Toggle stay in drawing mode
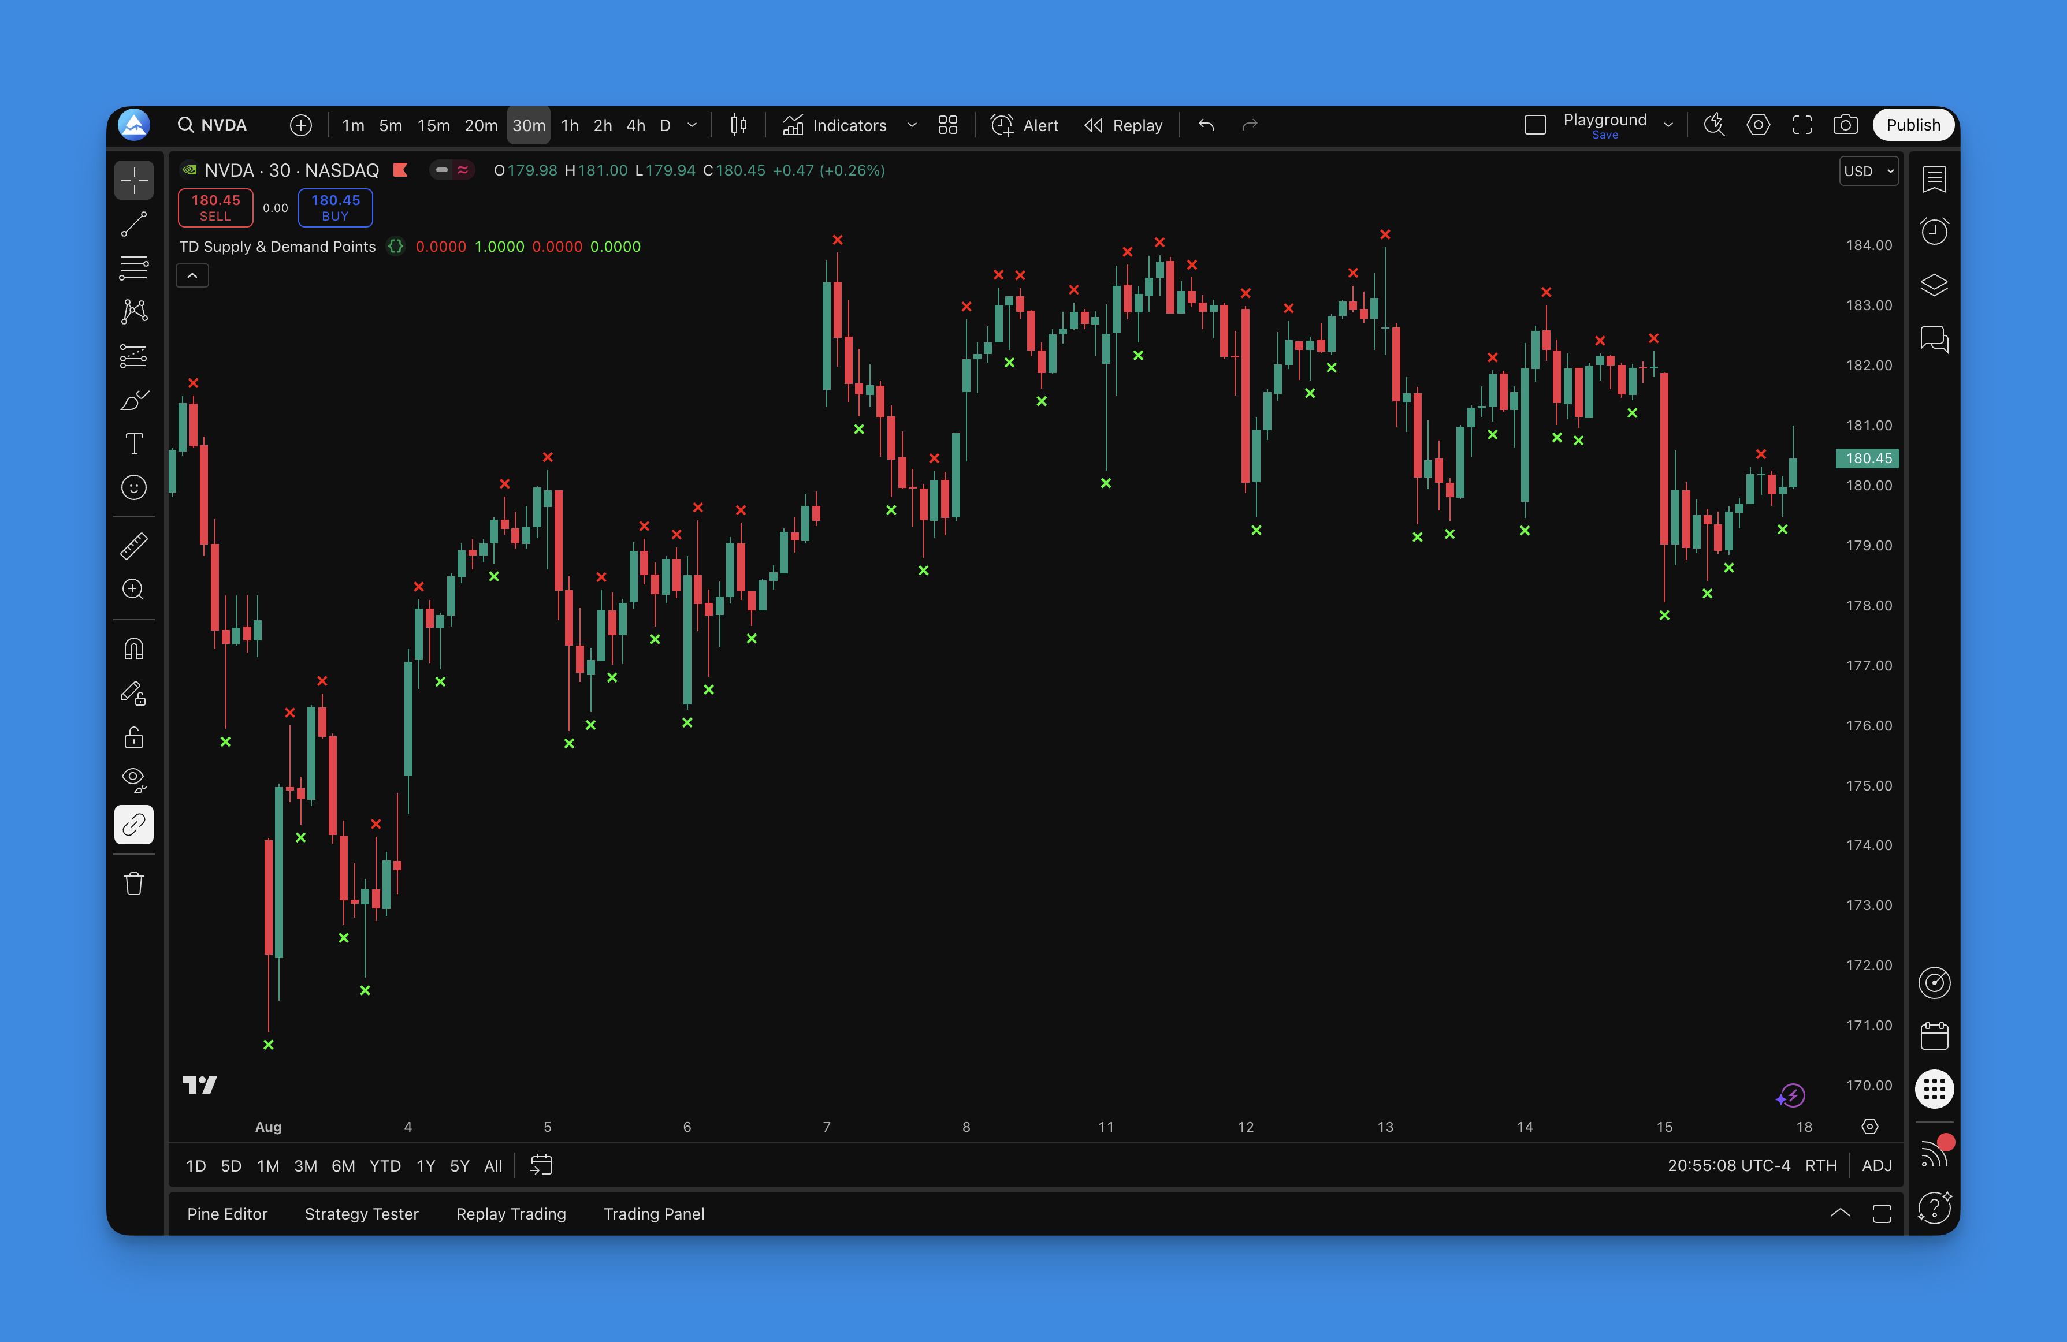The height and width of the screenshot is (1342, 2067). coord(134,693)
